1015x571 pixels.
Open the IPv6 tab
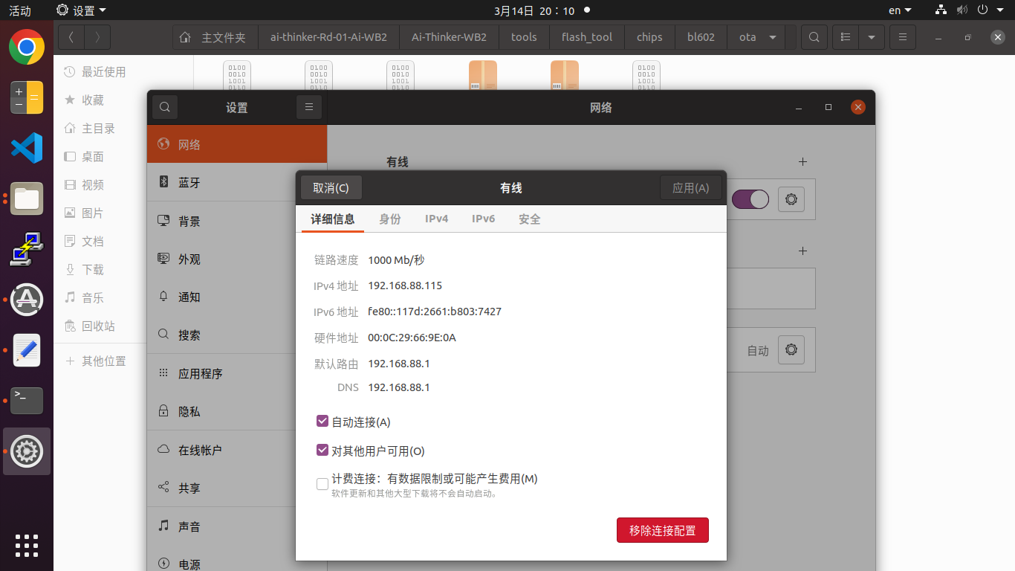[484, 219]
